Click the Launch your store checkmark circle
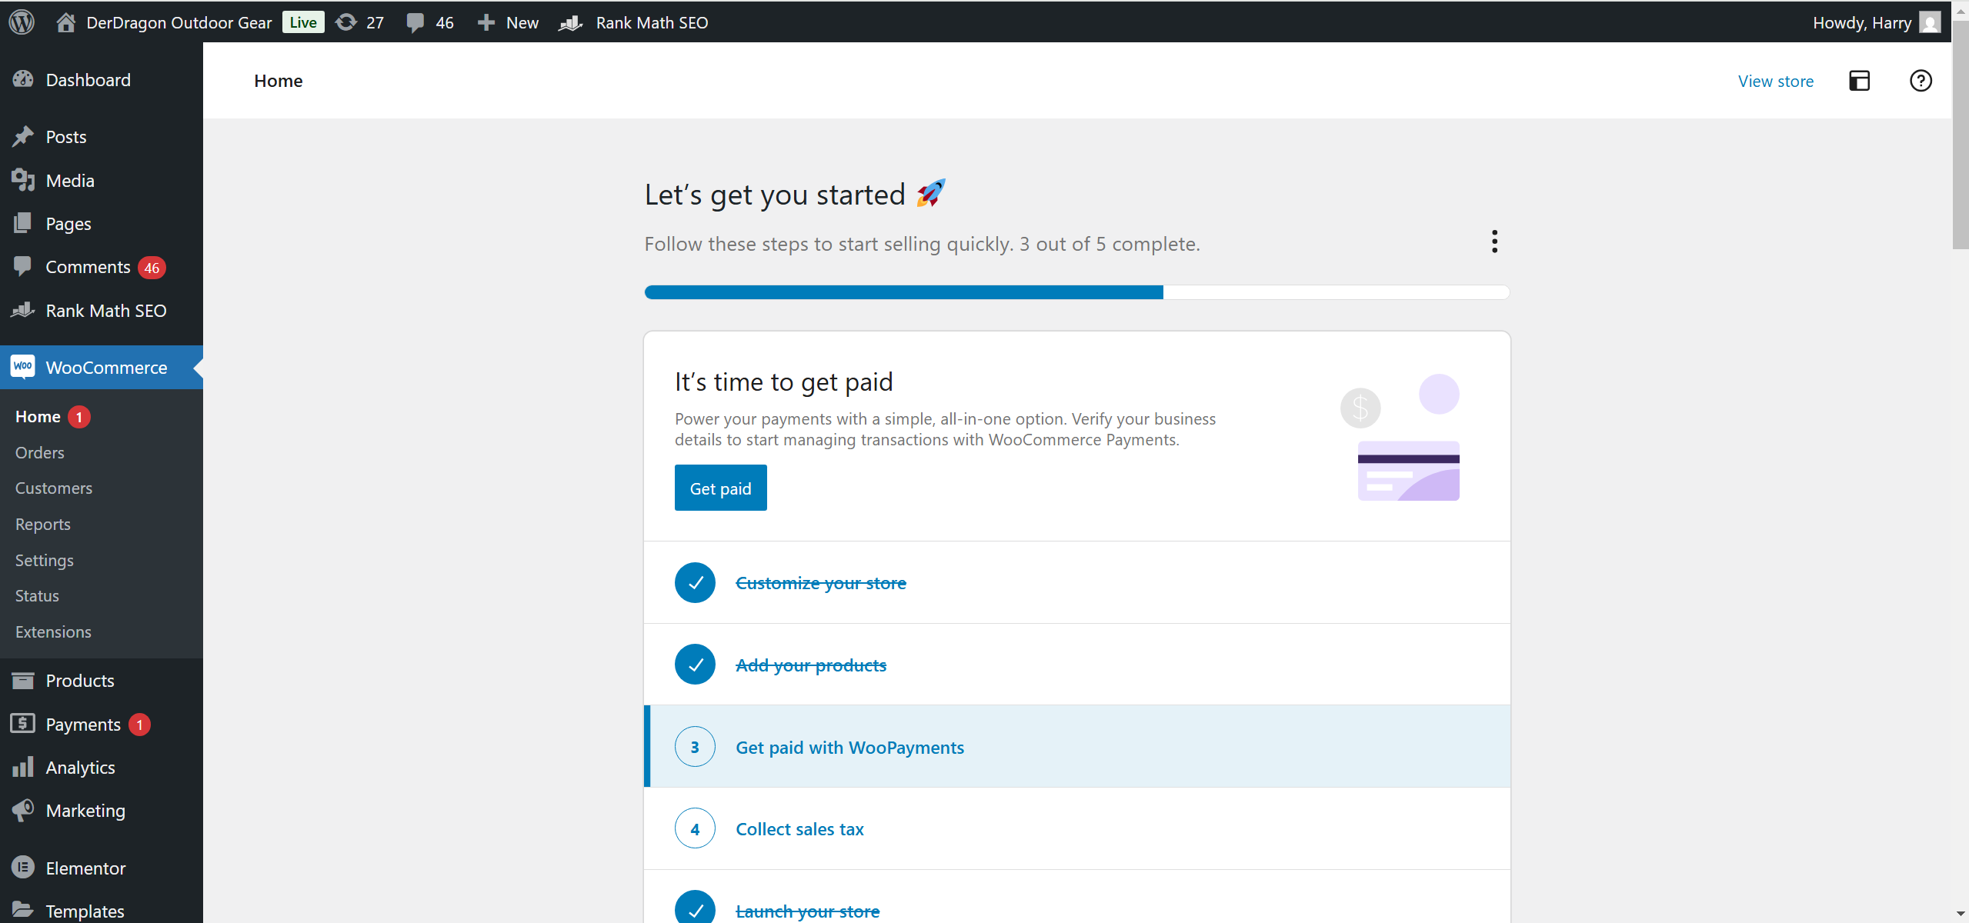The image size is (1969, 923). tap(695, 910)
